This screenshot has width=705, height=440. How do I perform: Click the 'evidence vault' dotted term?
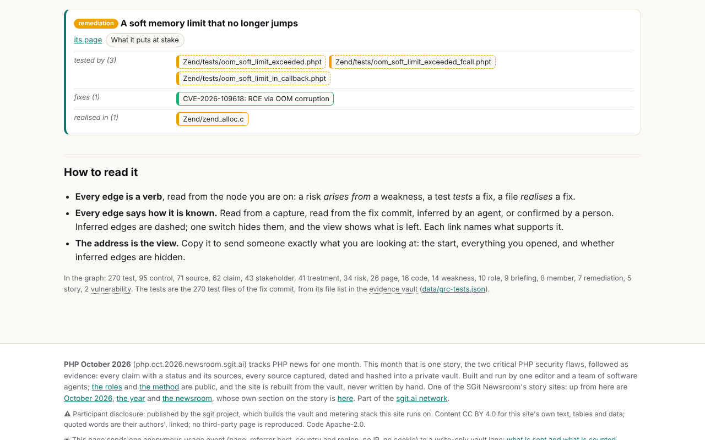[393, 289]
